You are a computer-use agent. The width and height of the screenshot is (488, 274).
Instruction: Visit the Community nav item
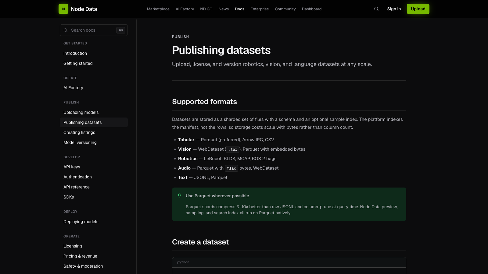(x=285, y=9)
